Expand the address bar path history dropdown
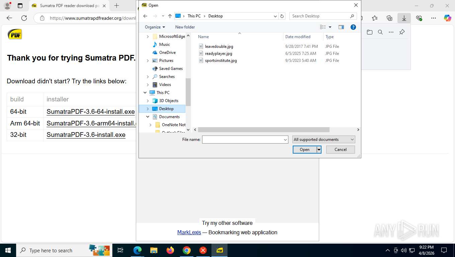455x257 pixels. click(x=275, y=16)
